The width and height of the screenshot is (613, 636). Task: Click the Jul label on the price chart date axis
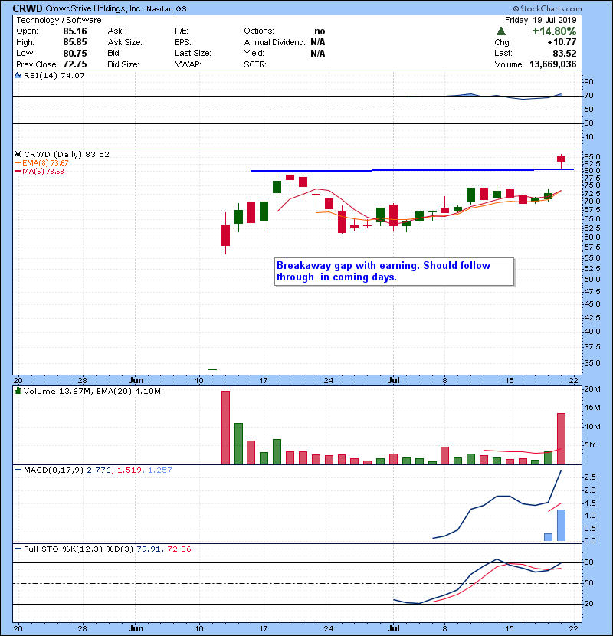(x=394, y=381)
